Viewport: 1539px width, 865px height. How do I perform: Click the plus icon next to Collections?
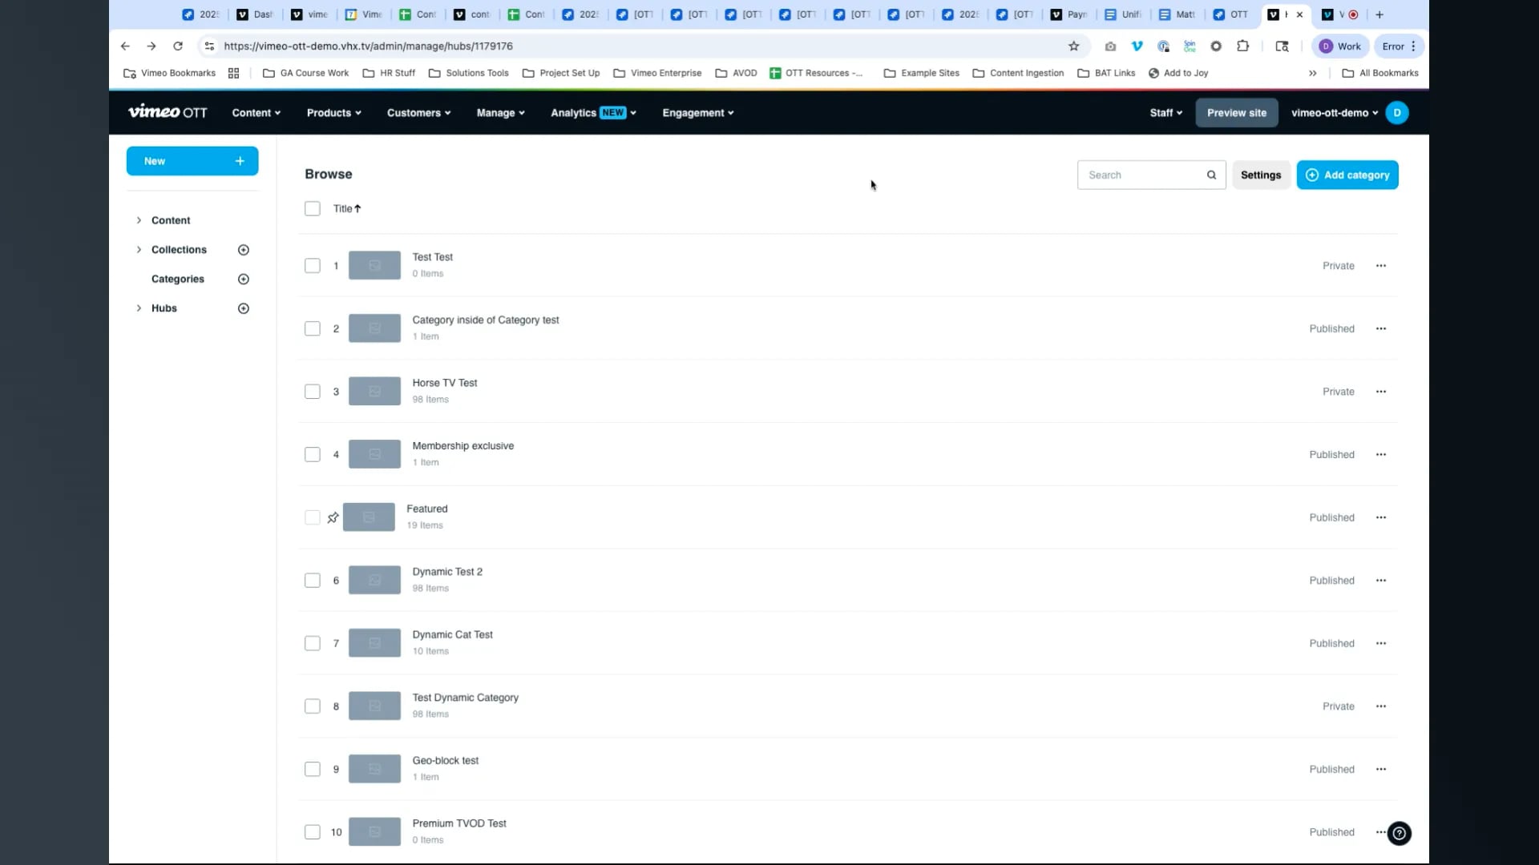click(244, 250)
